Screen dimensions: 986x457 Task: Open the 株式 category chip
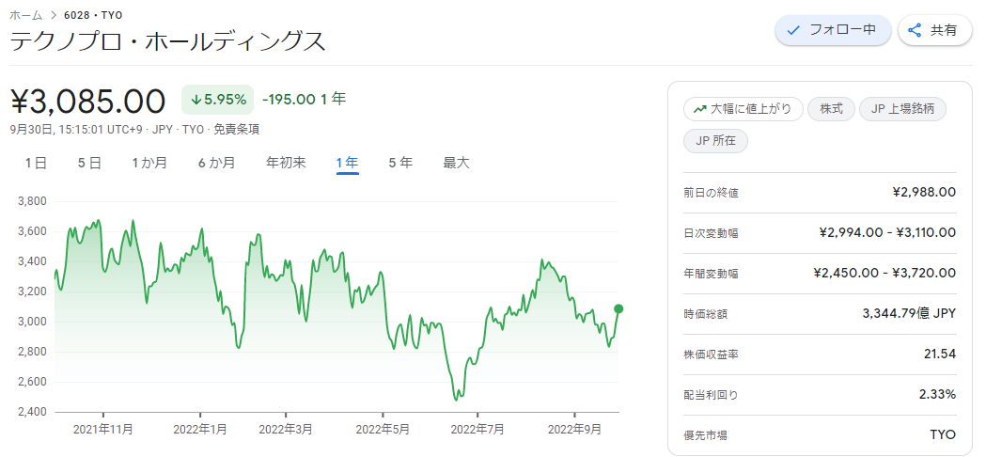point(831,109)
